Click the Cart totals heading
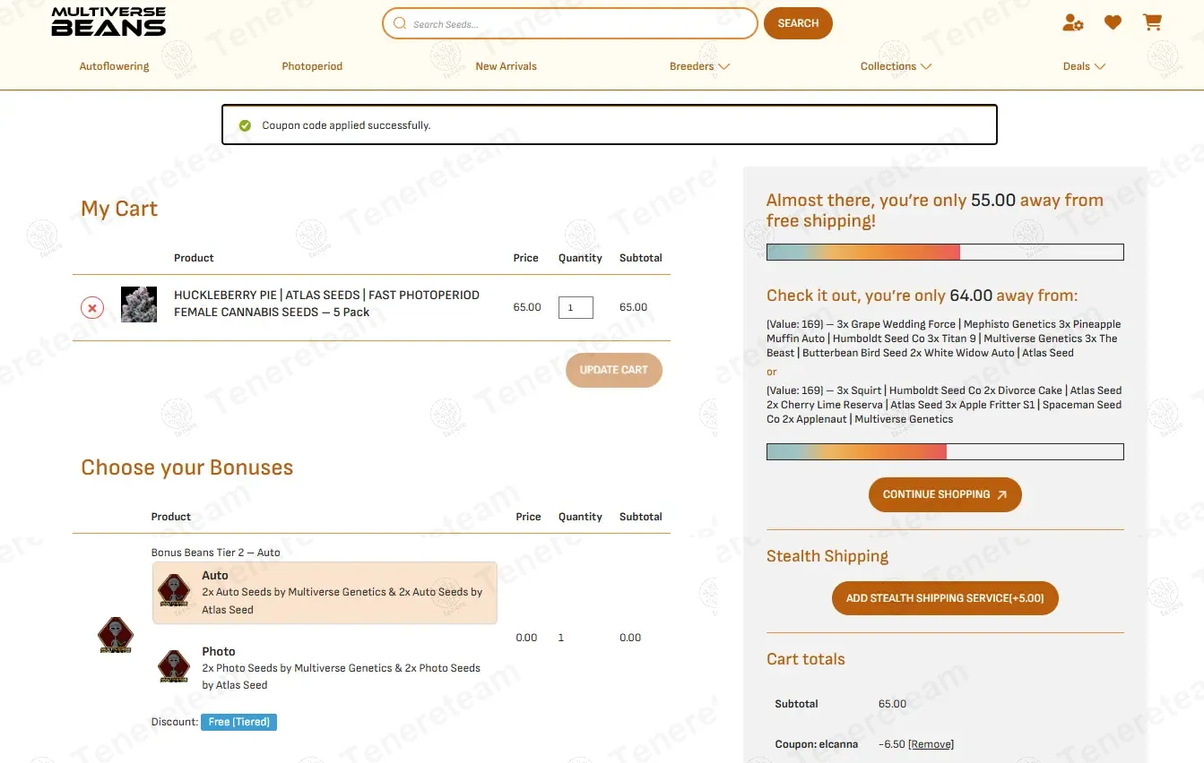1204x763 pixels. 806,659
